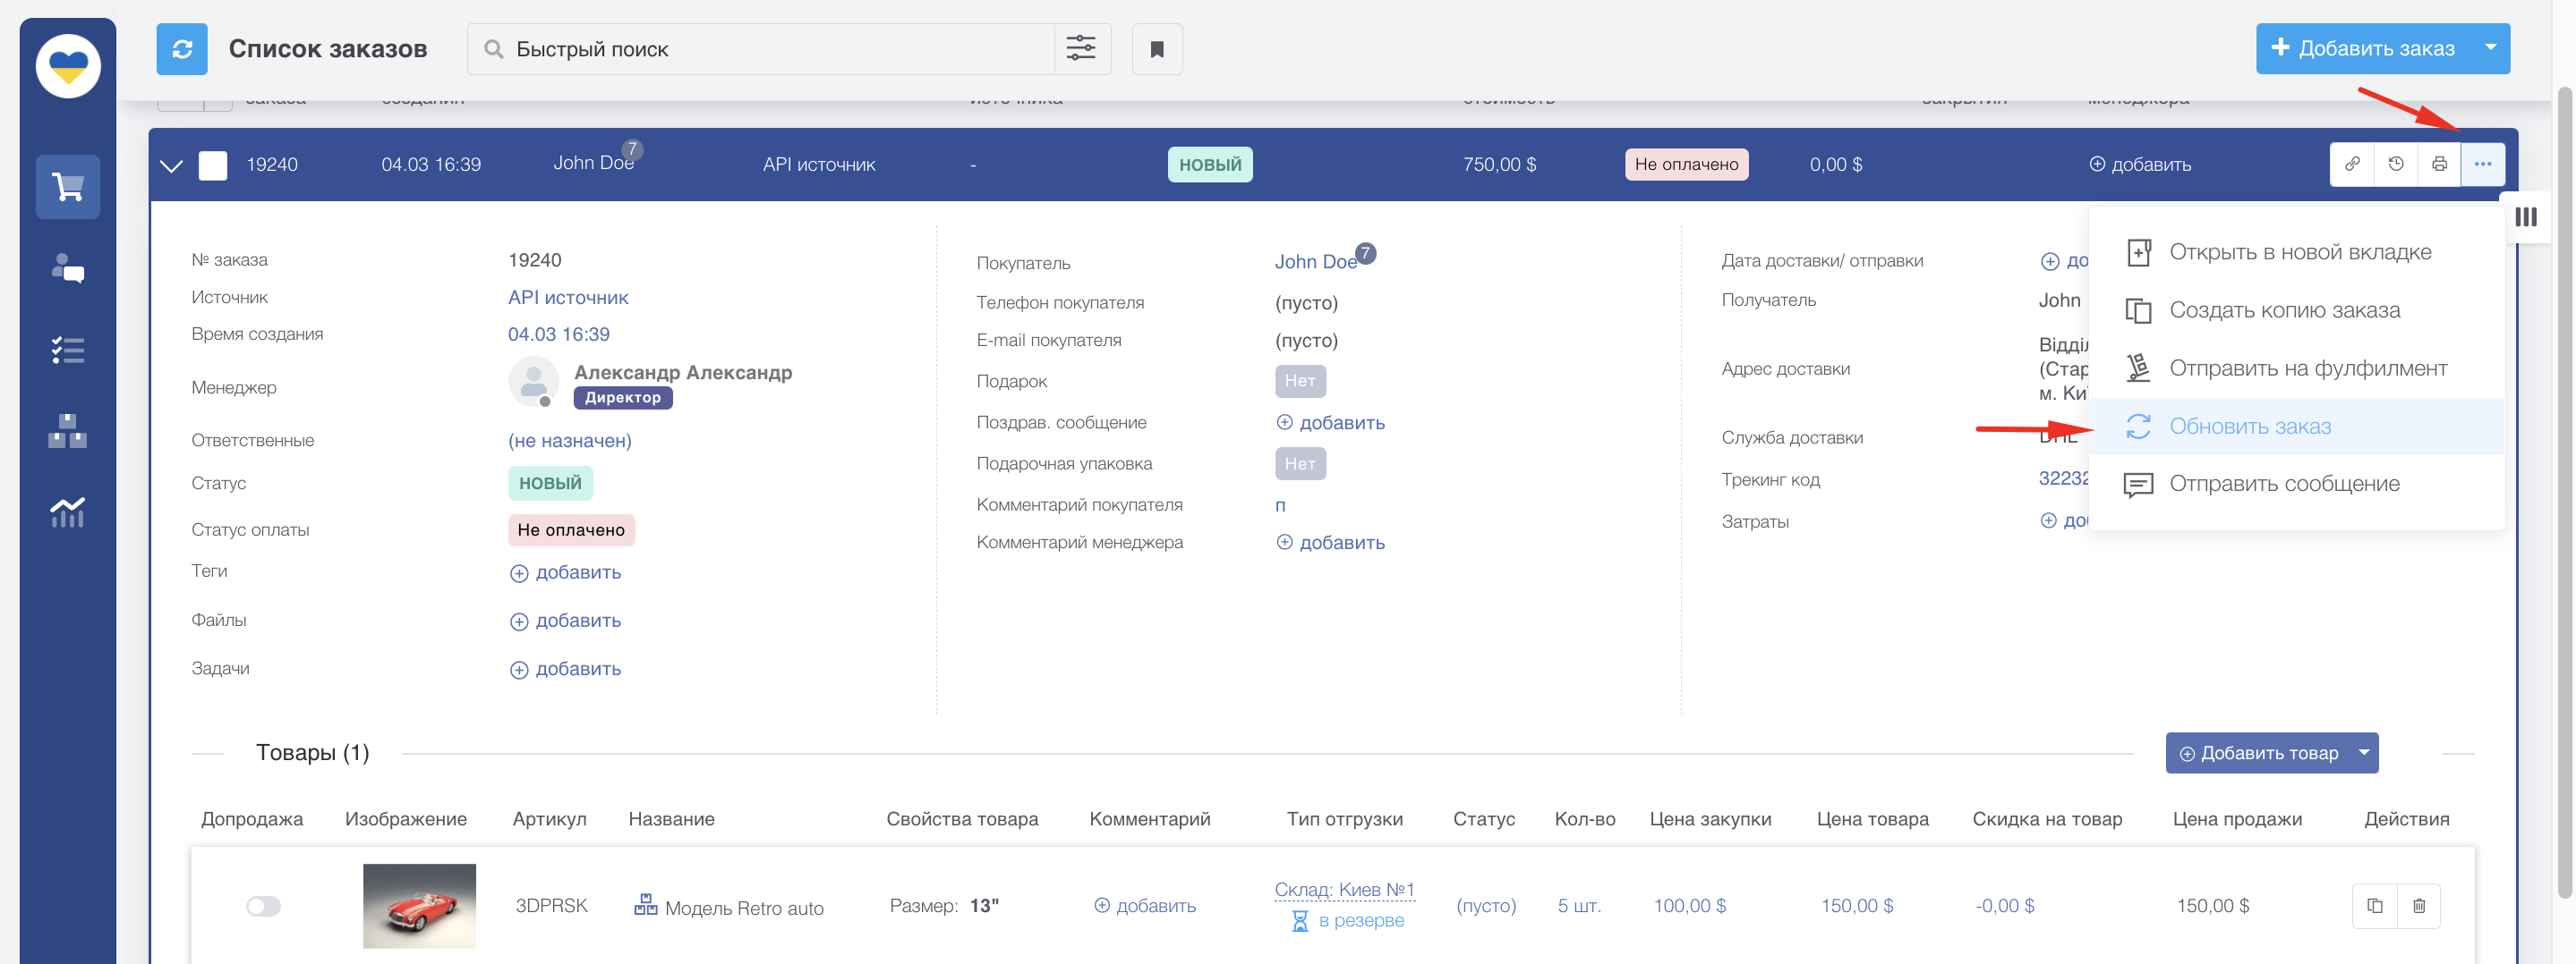Open the analytics chart sidebar icon

tap(68, 512)
